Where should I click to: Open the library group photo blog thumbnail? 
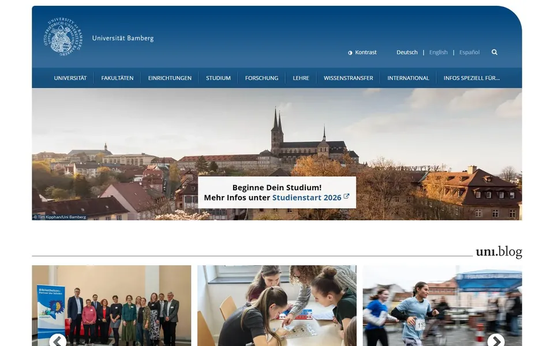pos(111,306)
